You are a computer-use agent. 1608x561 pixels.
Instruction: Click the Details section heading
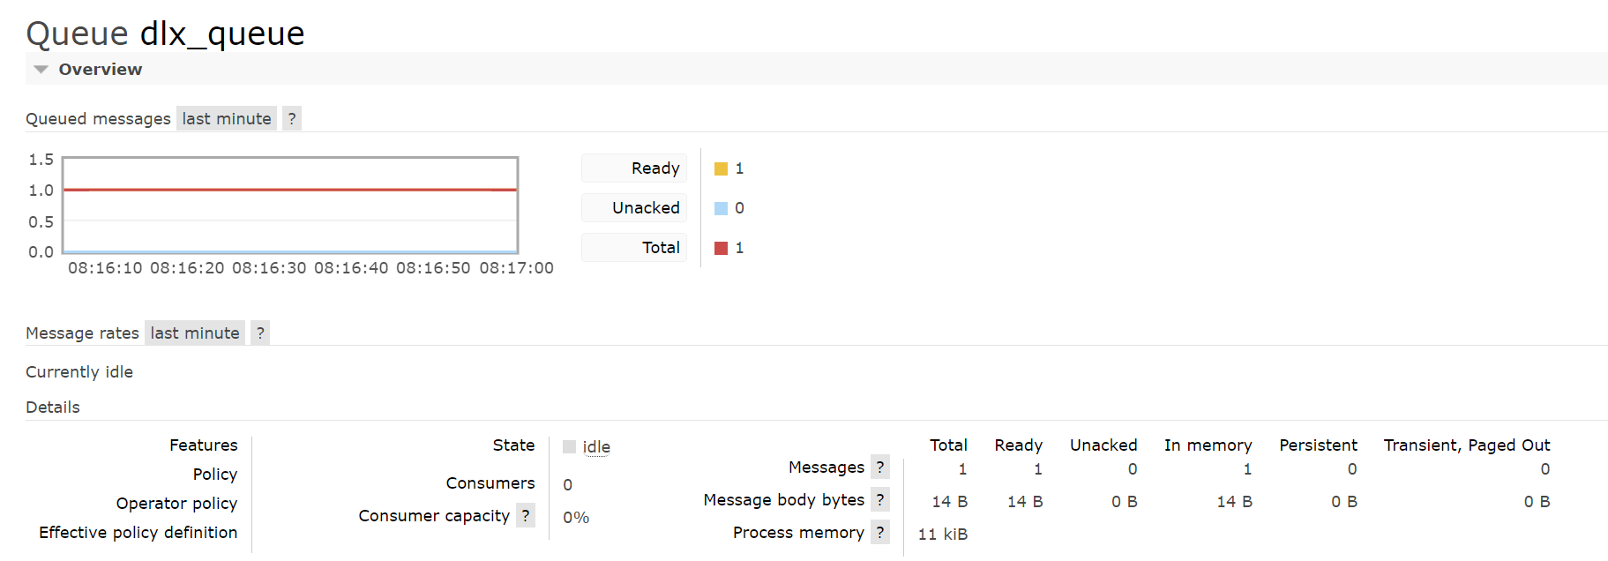click(x=53, y=407)
